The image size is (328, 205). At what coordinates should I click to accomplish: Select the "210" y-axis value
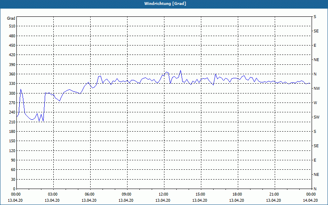12,122
